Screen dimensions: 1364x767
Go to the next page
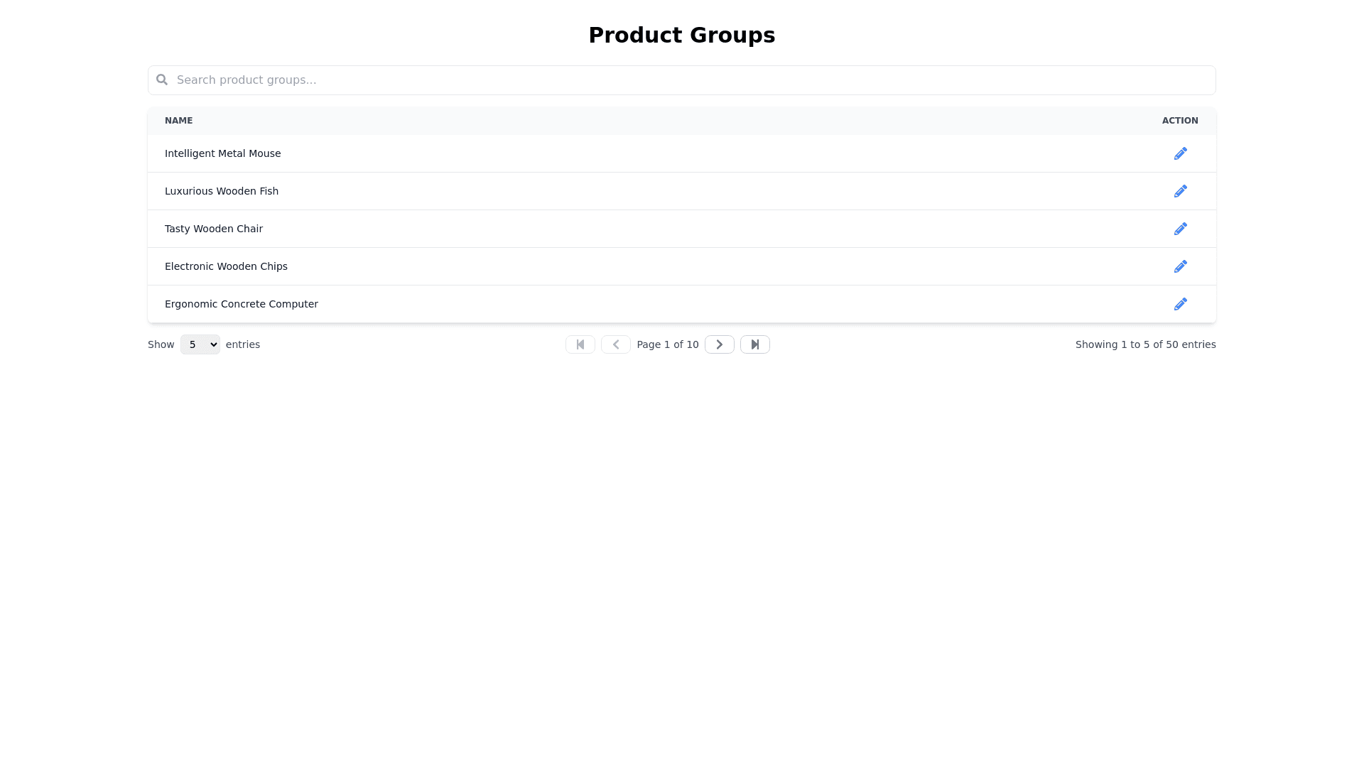[x=719, y=344]
